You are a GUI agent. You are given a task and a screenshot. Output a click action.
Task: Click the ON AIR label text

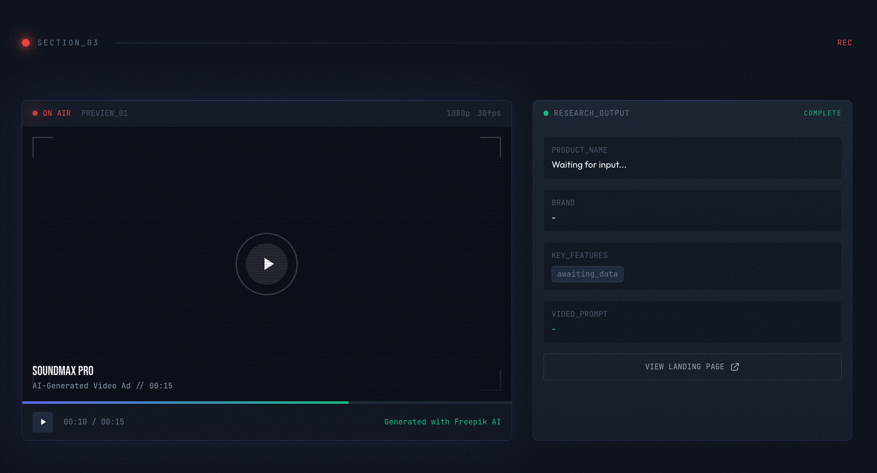pos(57,113)
